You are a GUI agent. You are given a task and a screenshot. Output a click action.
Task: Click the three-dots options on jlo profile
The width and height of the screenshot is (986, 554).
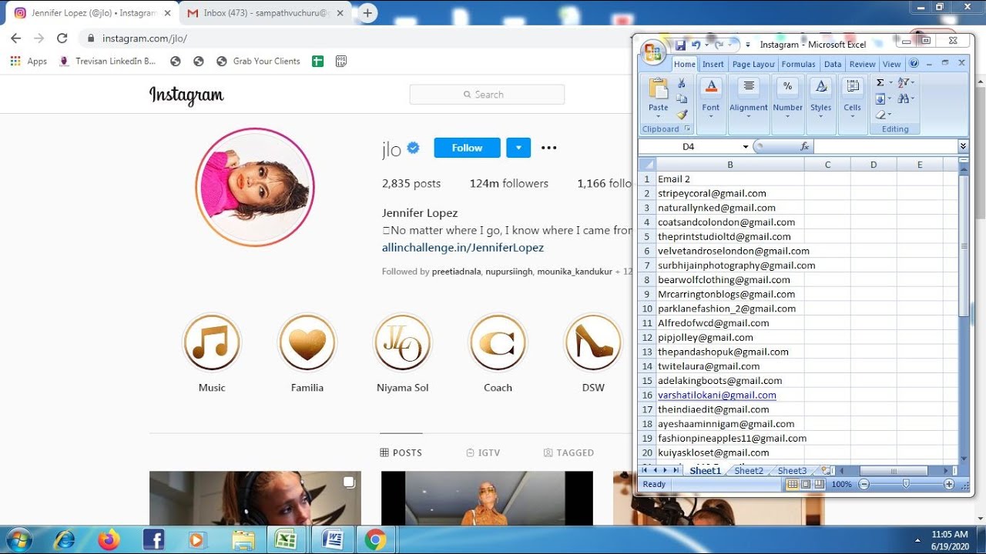[x=548, y=148]
